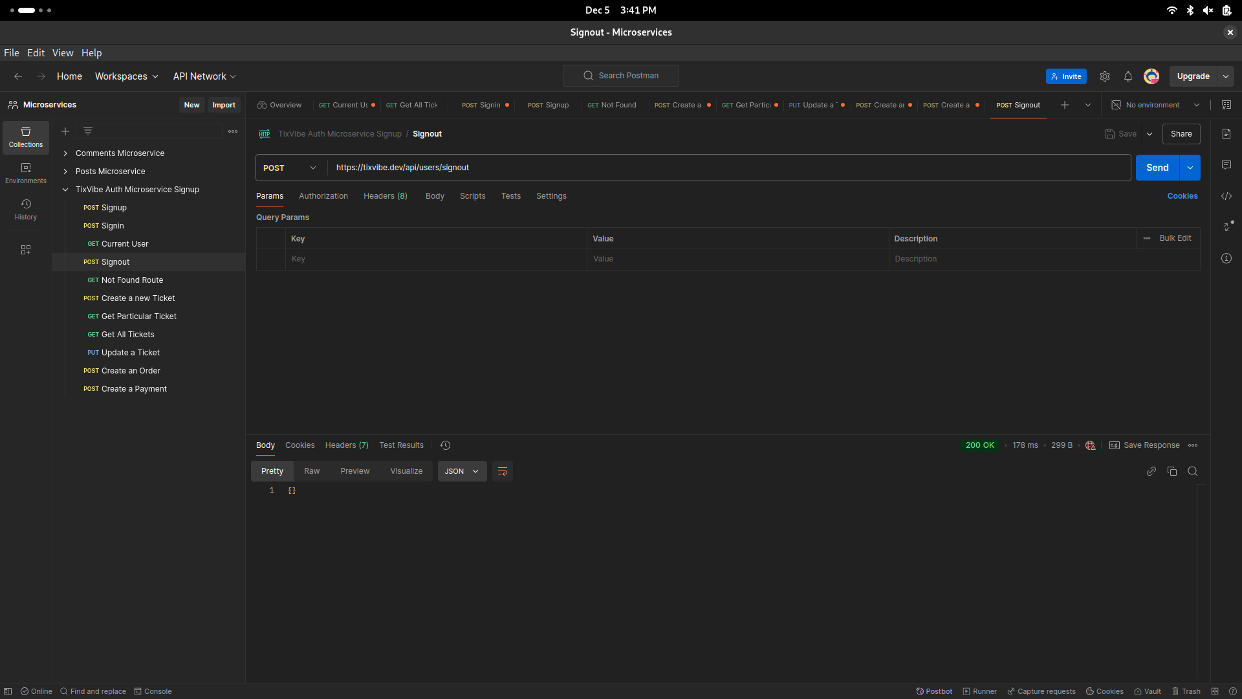
Task: Open the user avatar menu
Action: tap(1151, 76)
